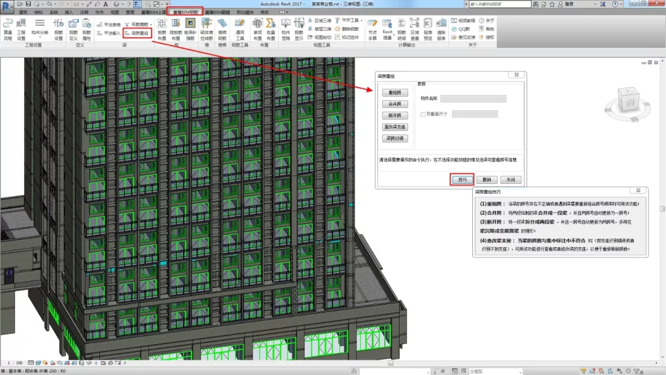The image size is (666, 375).
Task: Click the 构件名称 input field
Action: [473, 99]
